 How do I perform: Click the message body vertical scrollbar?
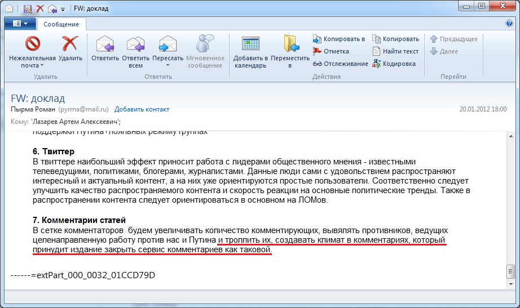[510, 203]
